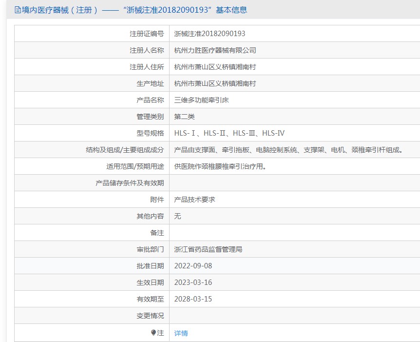This screenshot has width=420, height=342.
Task: Click the 产品储存条件及有效期 label
Action: click(x=130, y=183)
